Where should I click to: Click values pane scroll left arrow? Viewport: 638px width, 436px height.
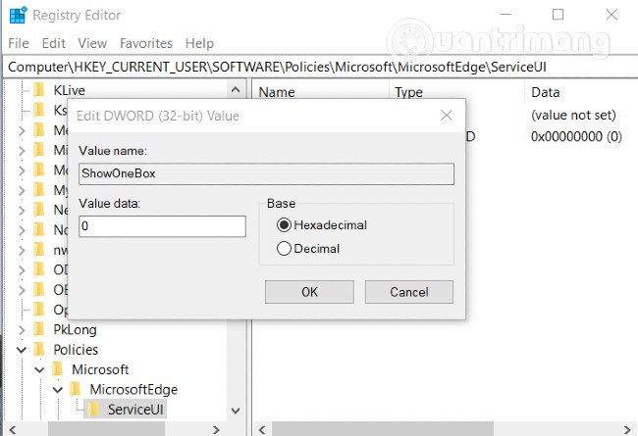tap(262, 430)
